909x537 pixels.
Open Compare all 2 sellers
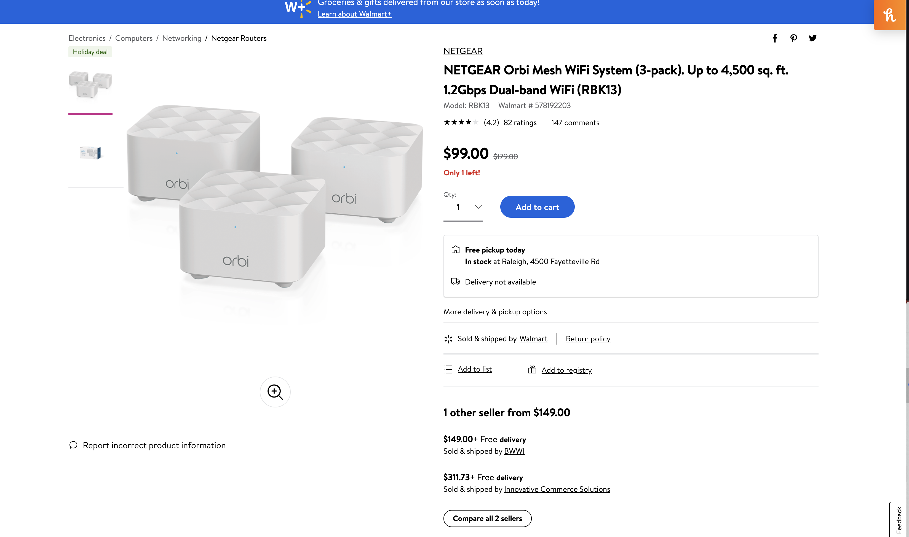[487, 518]
